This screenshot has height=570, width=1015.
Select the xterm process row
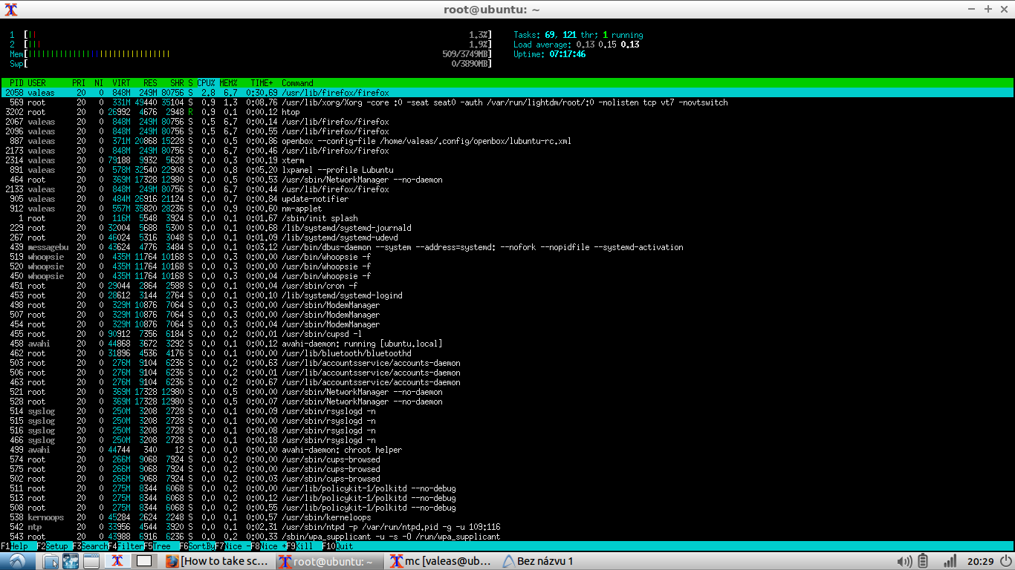(x=507, y=160)
